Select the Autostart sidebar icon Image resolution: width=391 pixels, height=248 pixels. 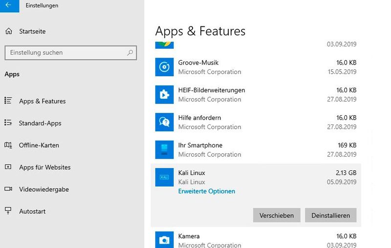point(8,211)
